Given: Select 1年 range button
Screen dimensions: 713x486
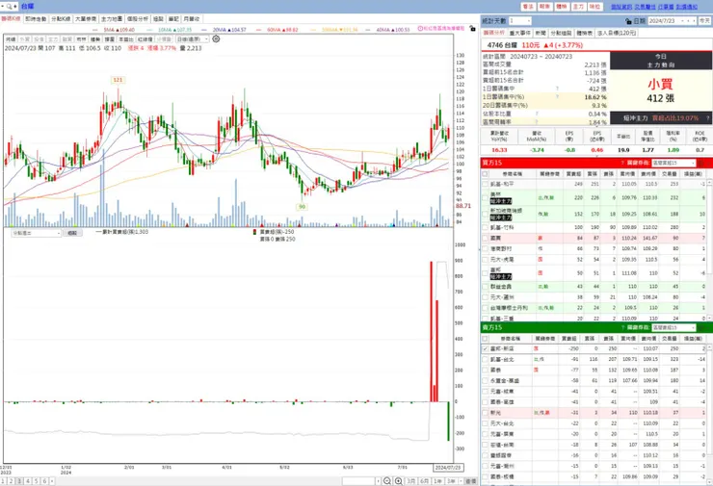Looking at the screenshot, I should (x=437, y=481).
